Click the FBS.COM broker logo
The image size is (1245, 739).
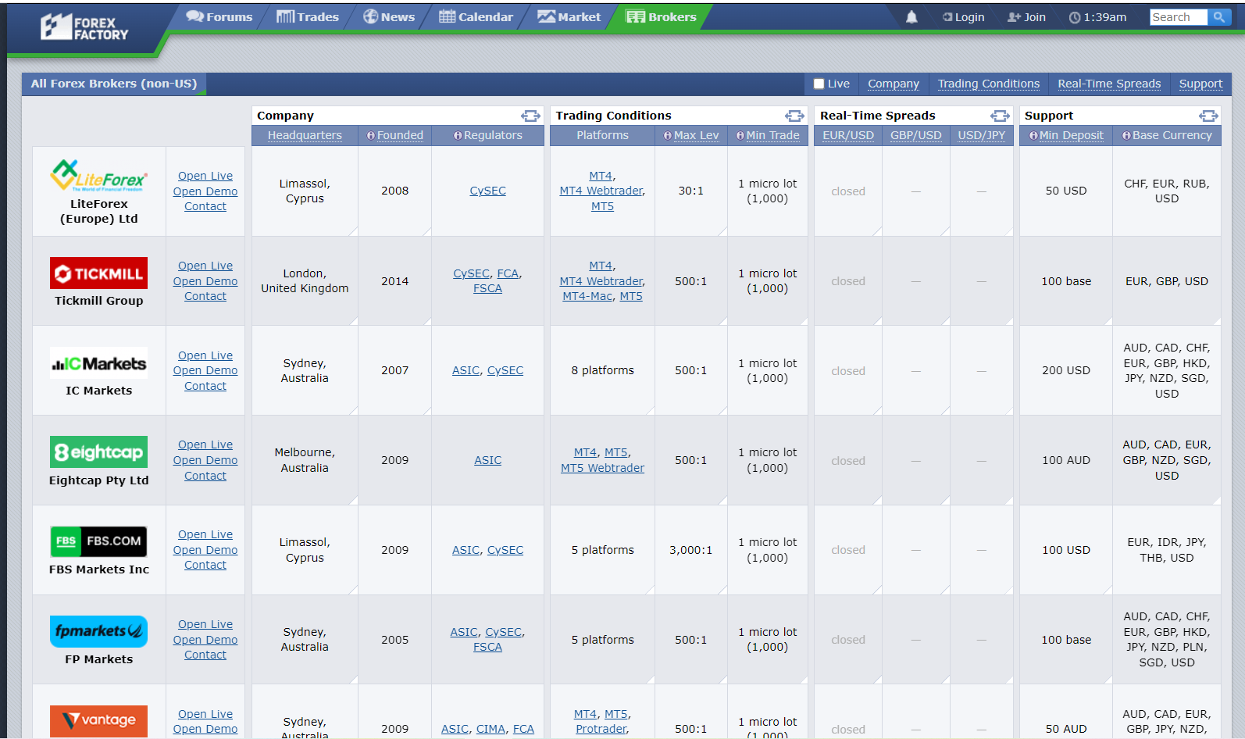tap(98, 541)
